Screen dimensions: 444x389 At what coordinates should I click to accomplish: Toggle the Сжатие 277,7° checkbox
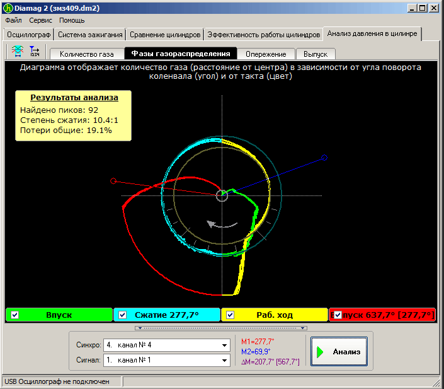122,315
